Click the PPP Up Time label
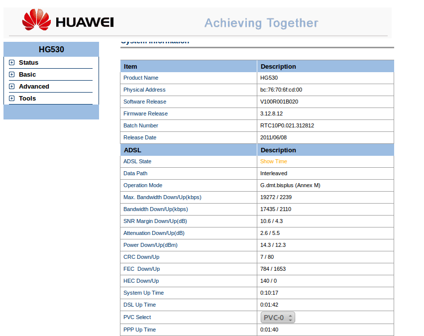Screen dimensions: 424x336 point(139,330)
